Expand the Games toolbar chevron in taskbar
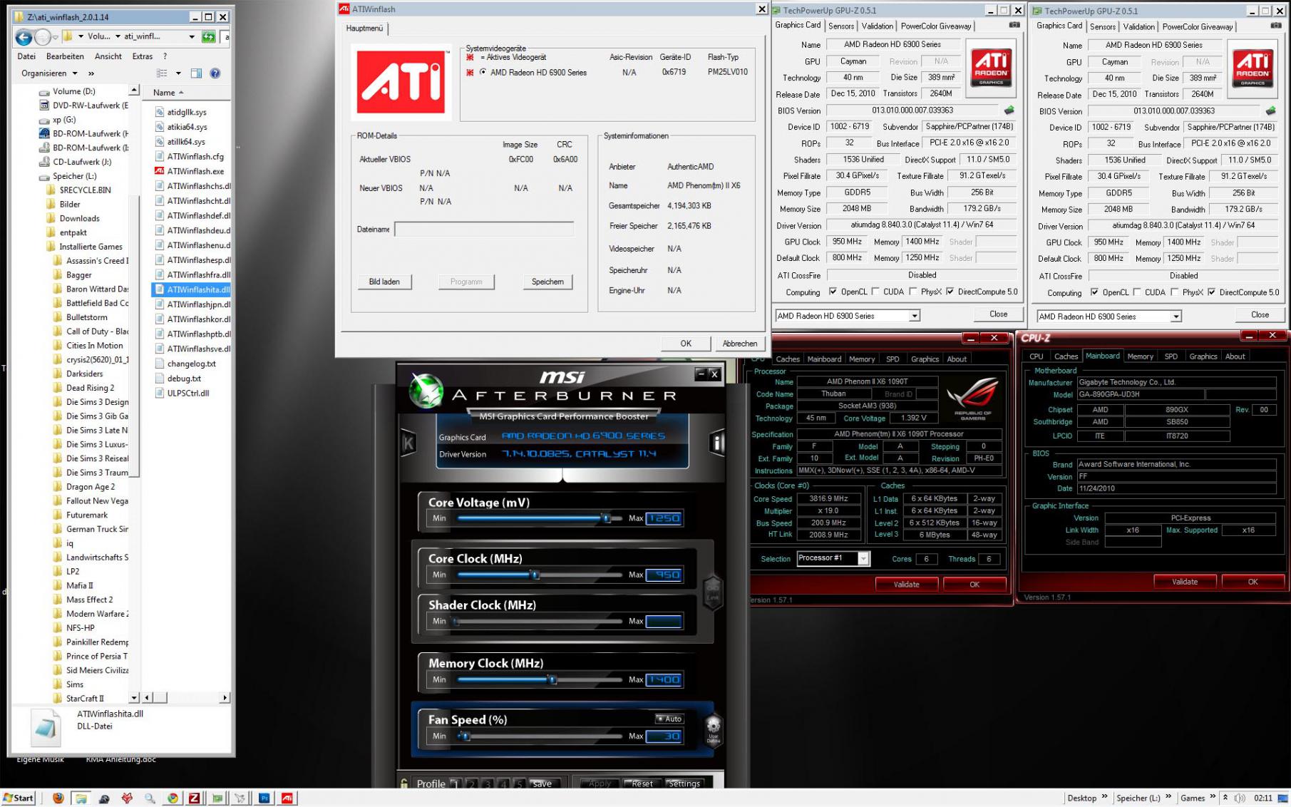Screen dimensions: 1291x807 (x=1213, y=797)
